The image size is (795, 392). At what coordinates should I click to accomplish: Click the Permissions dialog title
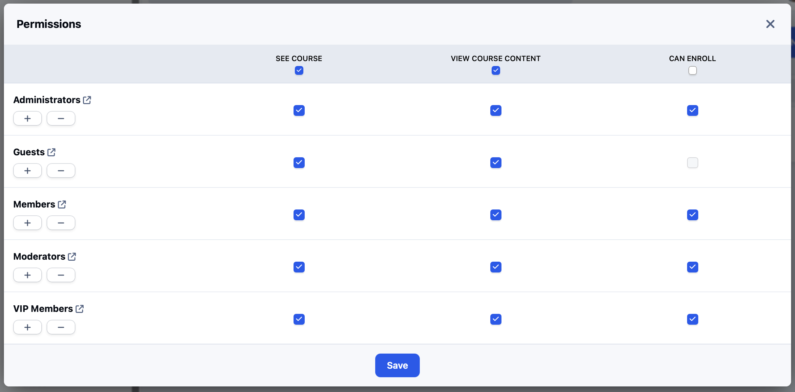click(x=49, y=24)
